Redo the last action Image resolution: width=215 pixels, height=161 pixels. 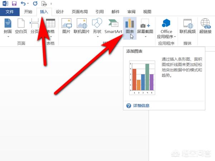coord(35,4)
